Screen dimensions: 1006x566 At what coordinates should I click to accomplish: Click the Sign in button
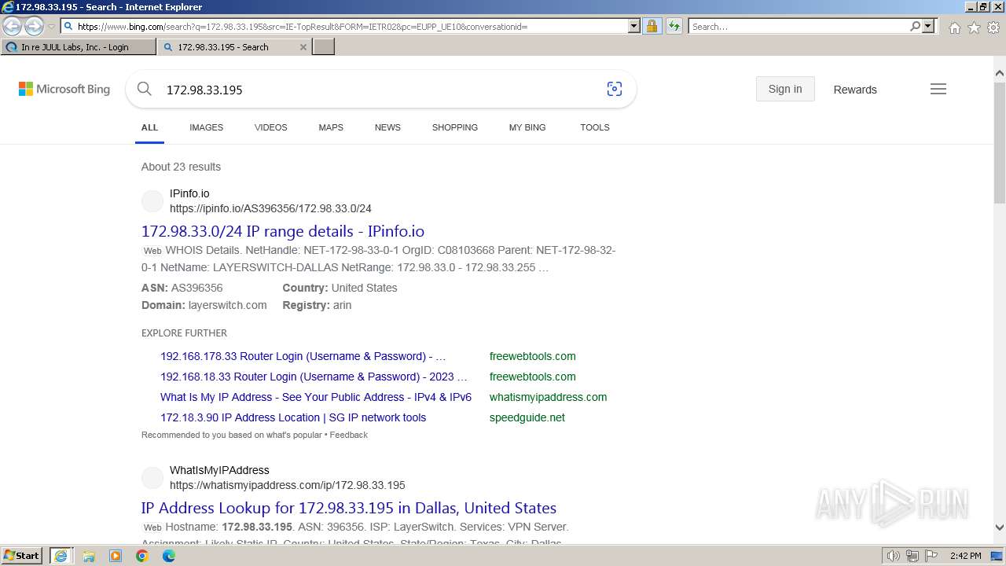point(785,89)
